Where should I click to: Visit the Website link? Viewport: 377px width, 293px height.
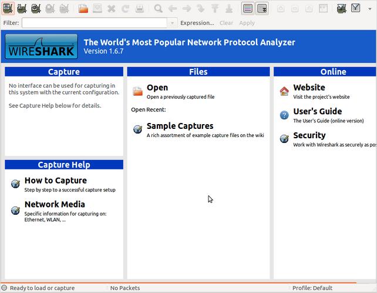tap(309, 88)
